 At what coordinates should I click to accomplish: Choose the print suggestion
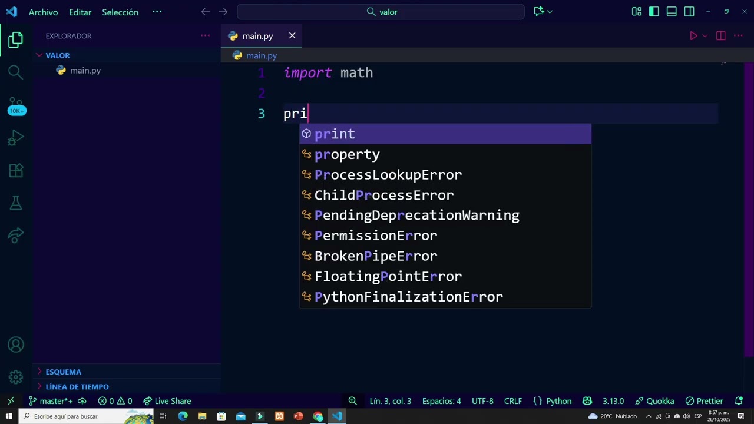pos(445,134)
